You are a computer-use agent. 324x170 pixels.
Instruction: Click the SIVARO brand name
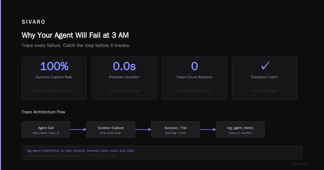[33, 22]
